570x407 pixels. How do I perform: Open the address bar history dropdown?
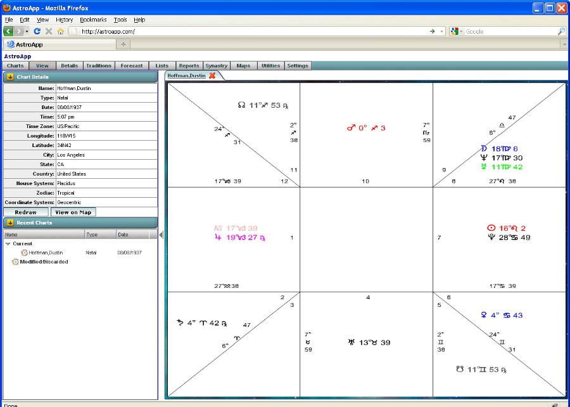click(x=441, y=31)
